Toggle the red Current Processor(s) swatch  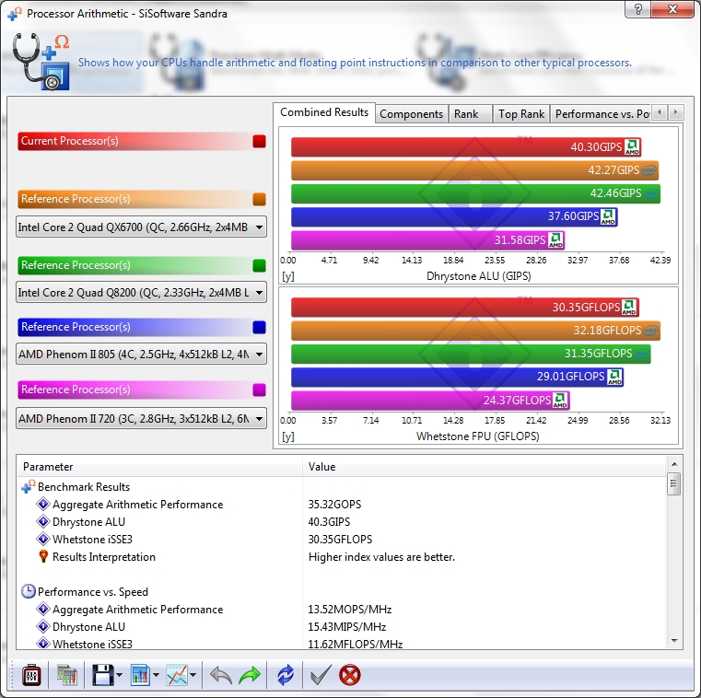point(259,141)
